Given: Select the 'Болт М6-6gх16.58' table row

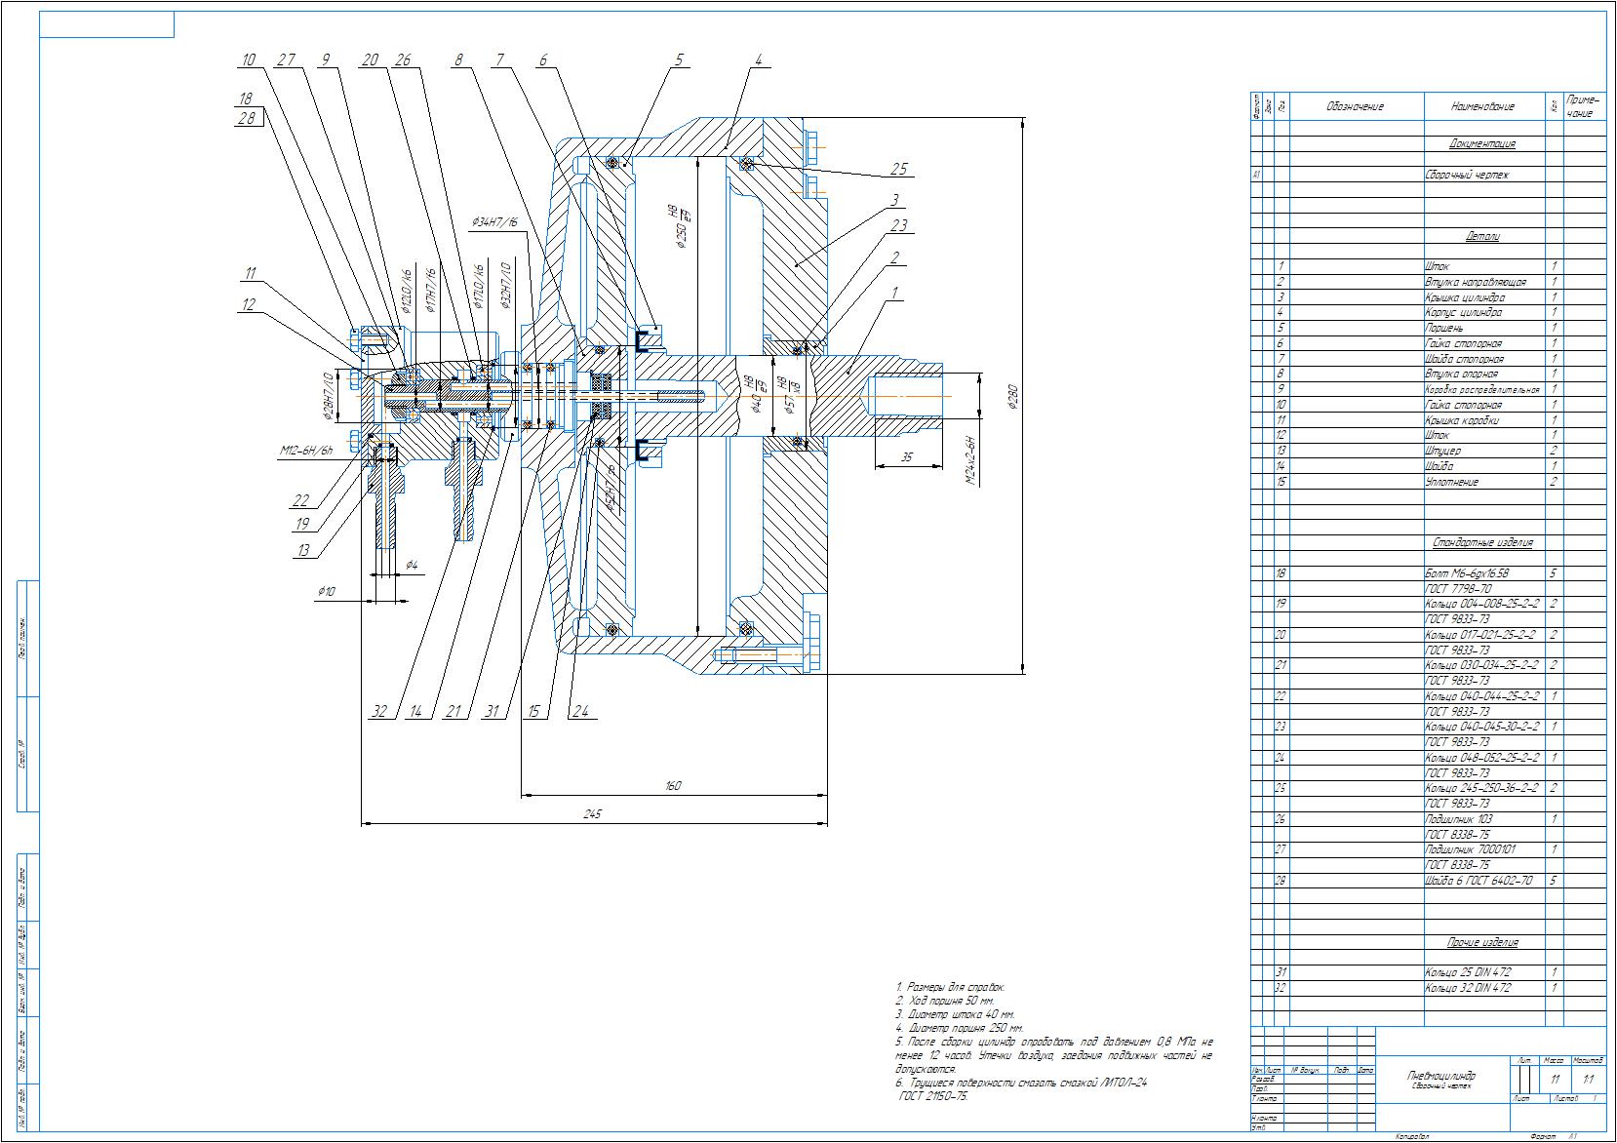Looking at the screenshot, I should point(1467,574).
